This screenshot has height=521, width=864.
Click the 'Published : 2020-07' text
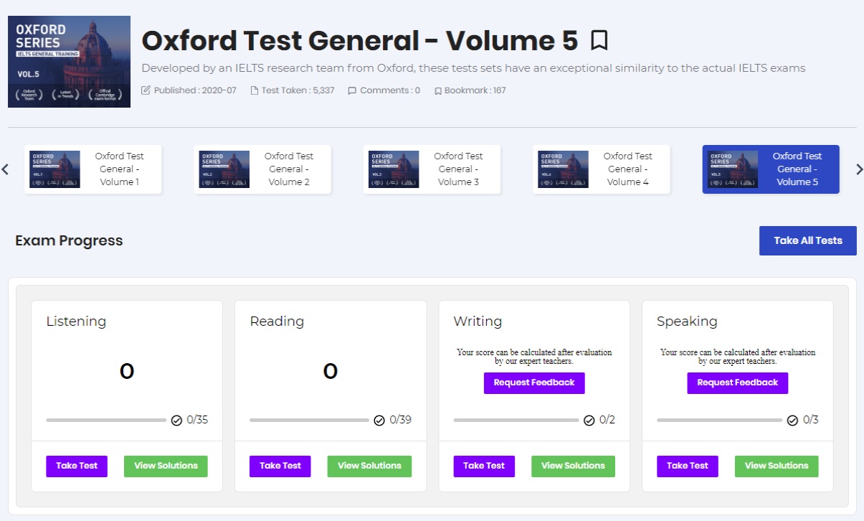point(195,90)
